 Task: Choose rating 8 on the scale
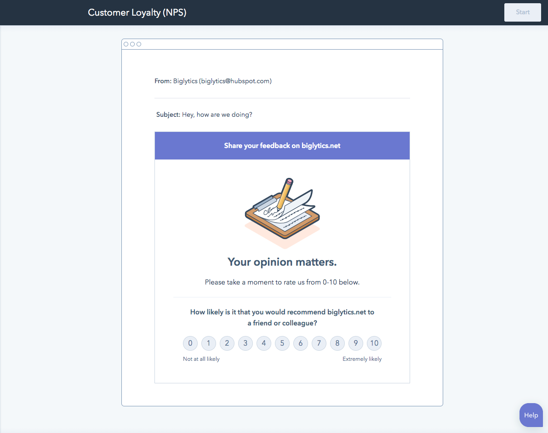point(337,343)
